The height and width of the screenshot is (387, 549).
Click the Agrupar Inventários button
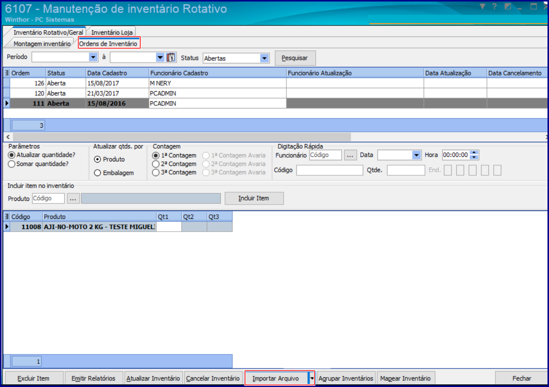tap(346, 378)
